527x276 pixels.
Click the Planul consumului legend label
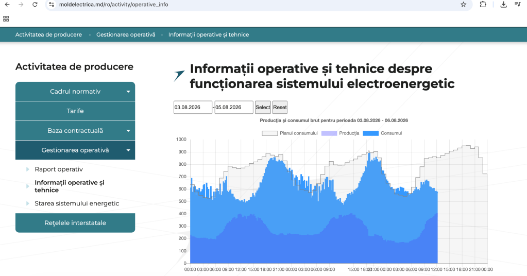click(299, 133)
